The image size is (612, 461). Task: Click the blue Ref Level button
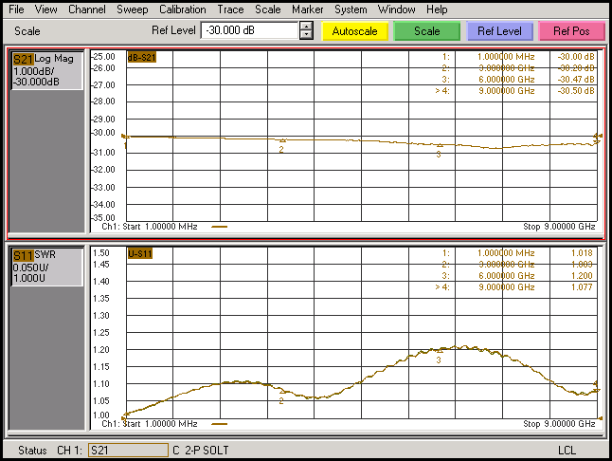click(x=499, y=31)
